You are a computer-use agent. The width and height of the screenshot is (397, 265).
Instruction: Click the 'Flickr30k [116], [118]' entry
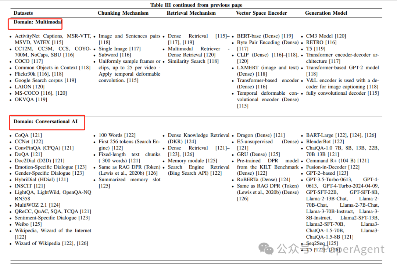coord(39,74)
